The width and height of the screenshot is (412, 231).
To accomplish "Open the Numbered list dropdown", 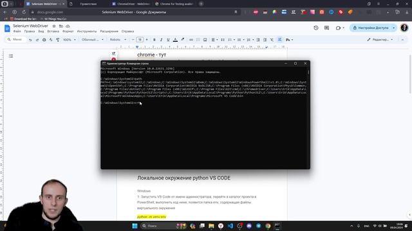I will [250, 40].
